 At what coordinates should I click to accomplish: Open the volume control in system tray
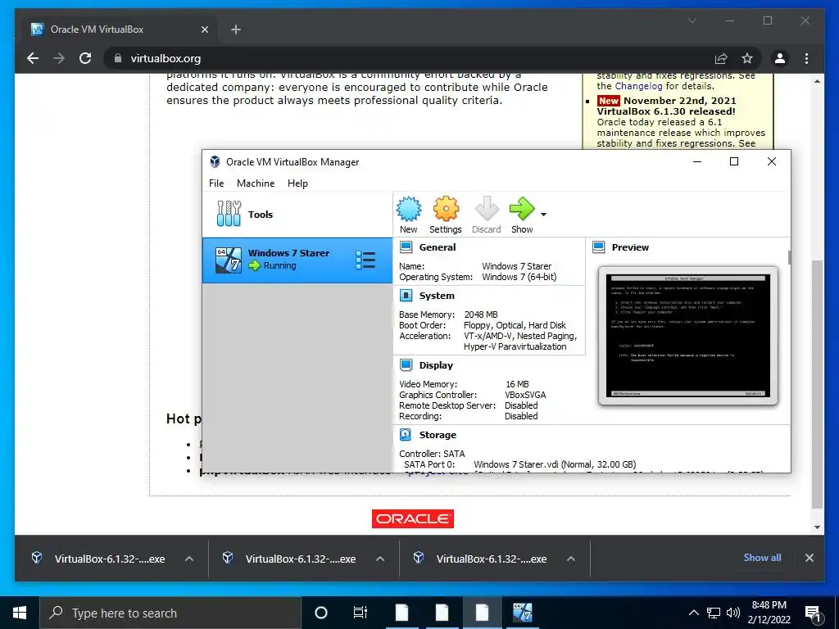click(733, 613)
